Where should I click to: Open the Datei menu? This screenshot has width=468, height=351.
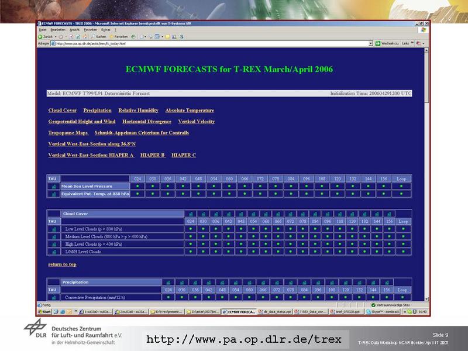click(43, 30)
